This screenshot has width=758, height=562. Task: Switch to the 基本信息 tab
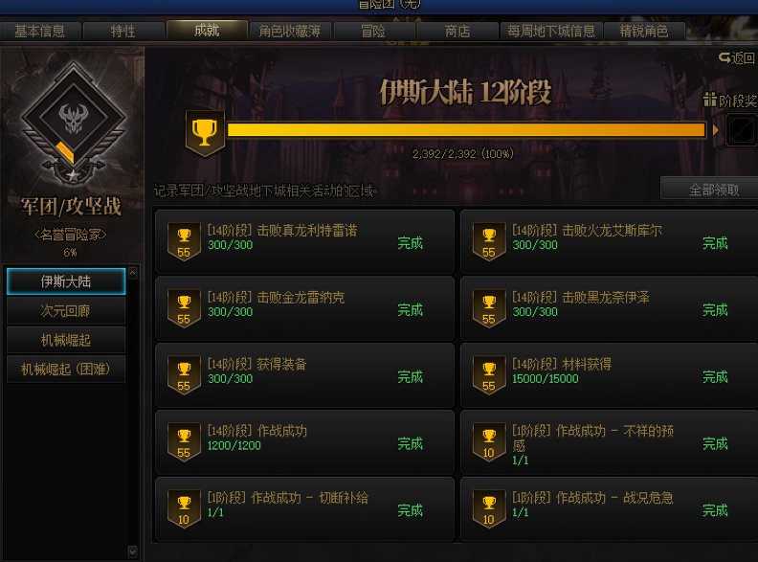point(39,31)
